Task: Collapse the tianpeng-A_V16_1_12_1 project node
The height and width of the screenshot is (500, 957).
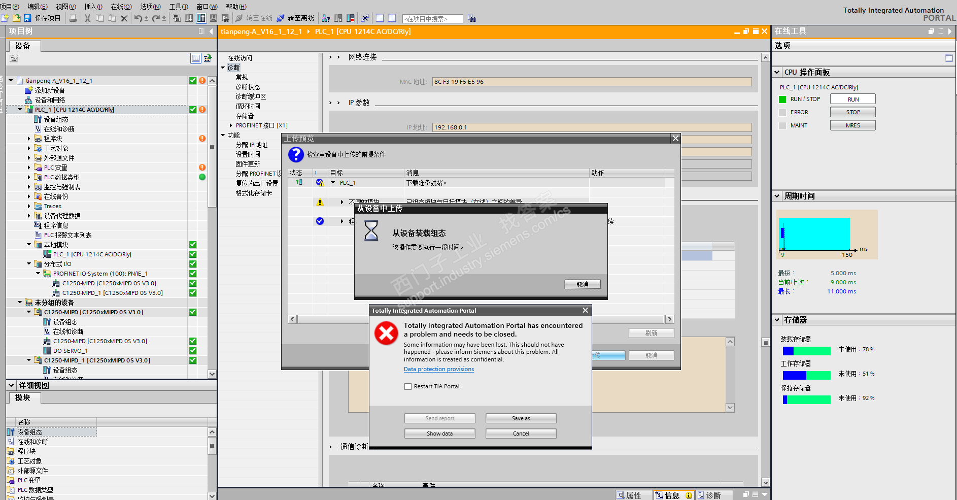Action: click(x=11, y=80)
